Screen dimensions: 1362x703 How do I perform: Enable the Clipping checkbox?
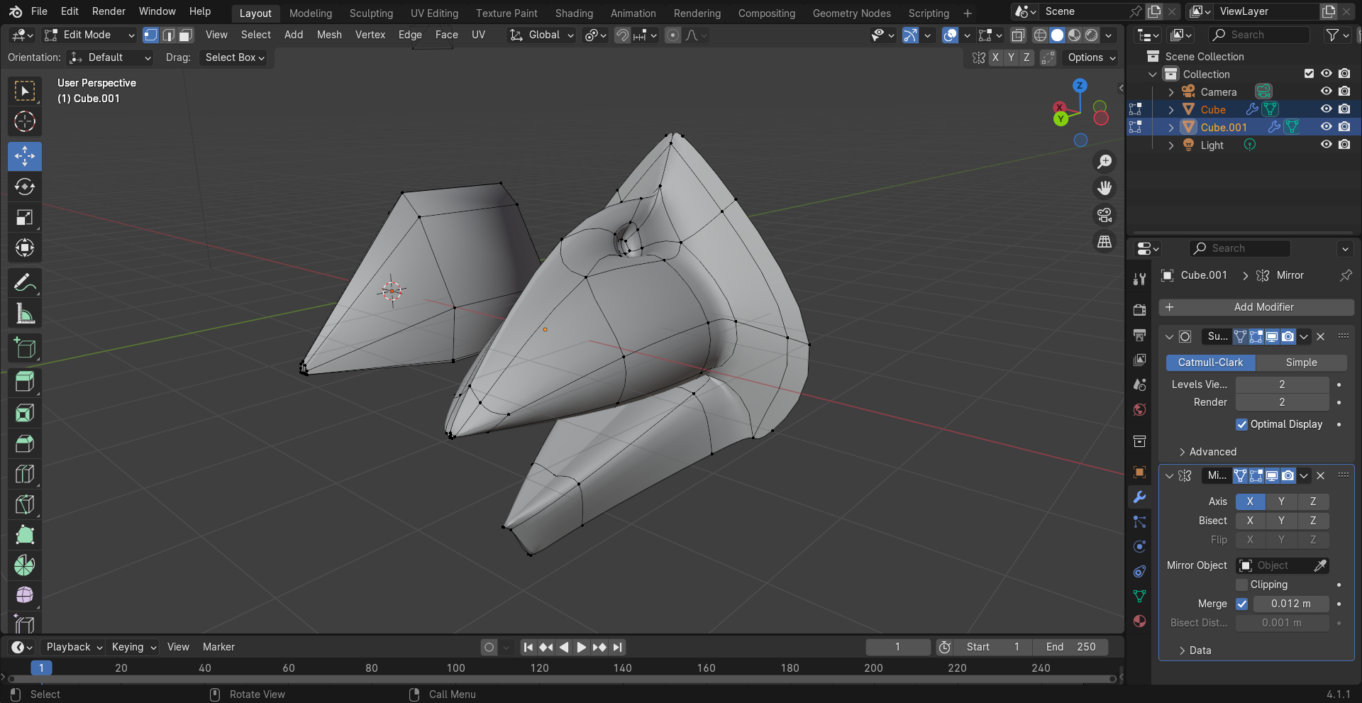1241,585
